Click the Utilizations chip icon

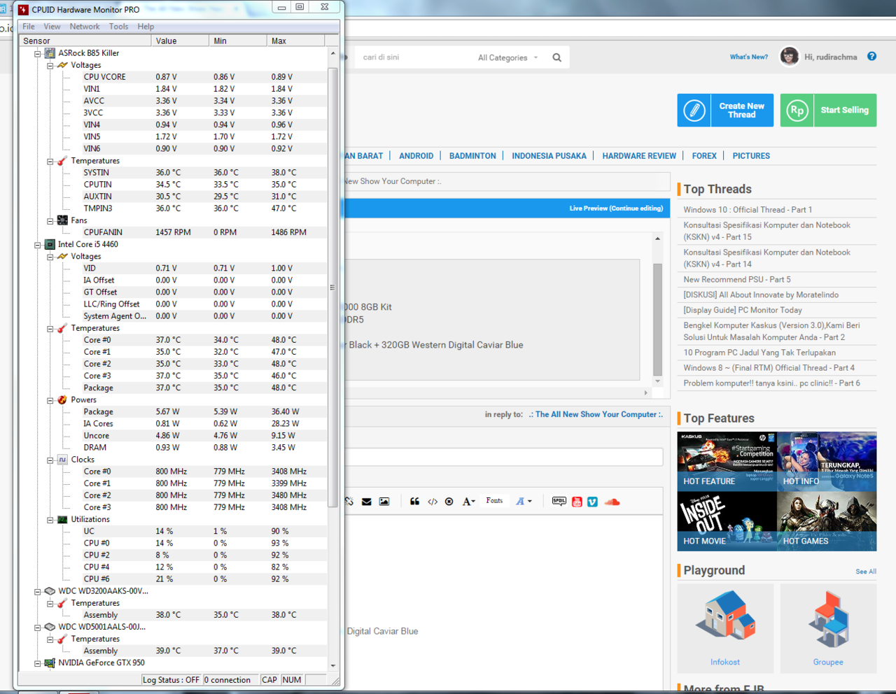62,520
